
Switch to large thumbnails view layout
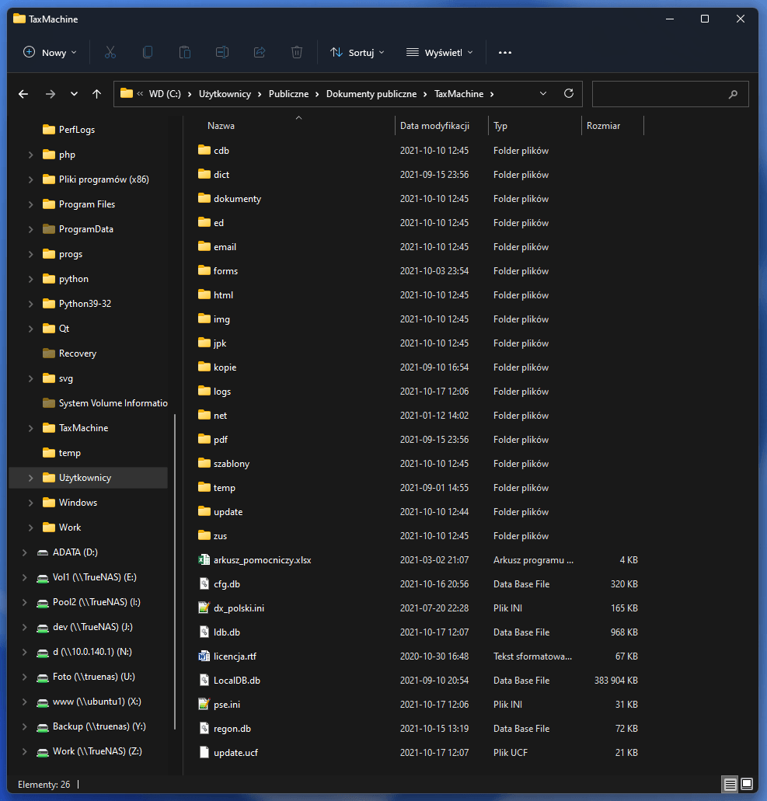tap(747, 784)
